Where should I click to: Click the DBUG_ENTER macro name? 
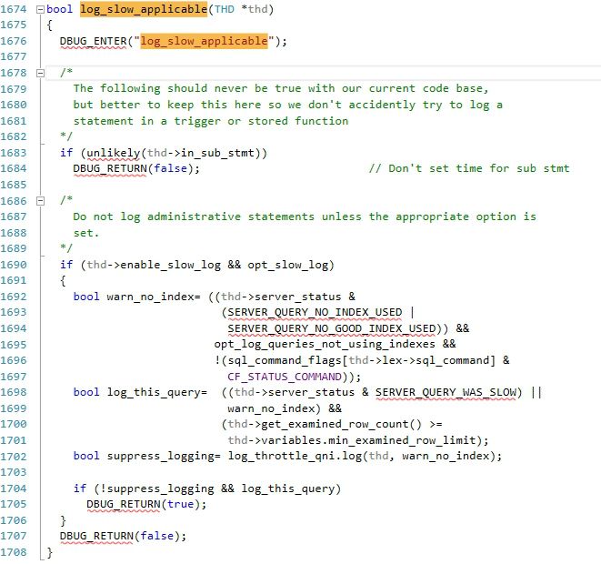(94, 41)
